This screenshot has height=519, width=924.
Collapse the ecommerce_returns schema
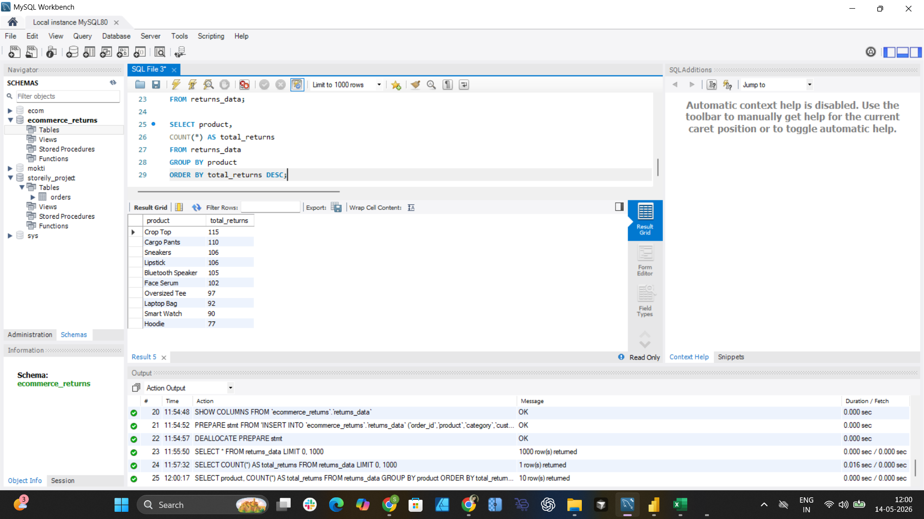coord(10,120)
